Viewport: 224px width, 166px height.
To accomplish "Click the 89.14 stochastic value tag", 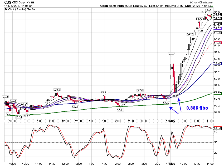I will pos(217,128).
